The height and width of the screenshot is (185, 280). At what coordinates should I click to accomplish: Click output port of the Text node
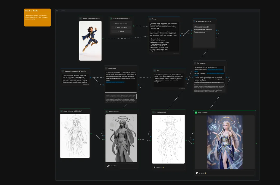click(186, 79)
